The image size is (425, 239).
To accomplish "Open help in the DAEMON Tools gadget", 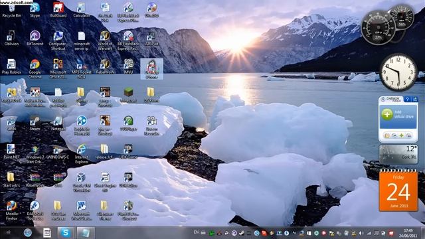I will 407,99.
